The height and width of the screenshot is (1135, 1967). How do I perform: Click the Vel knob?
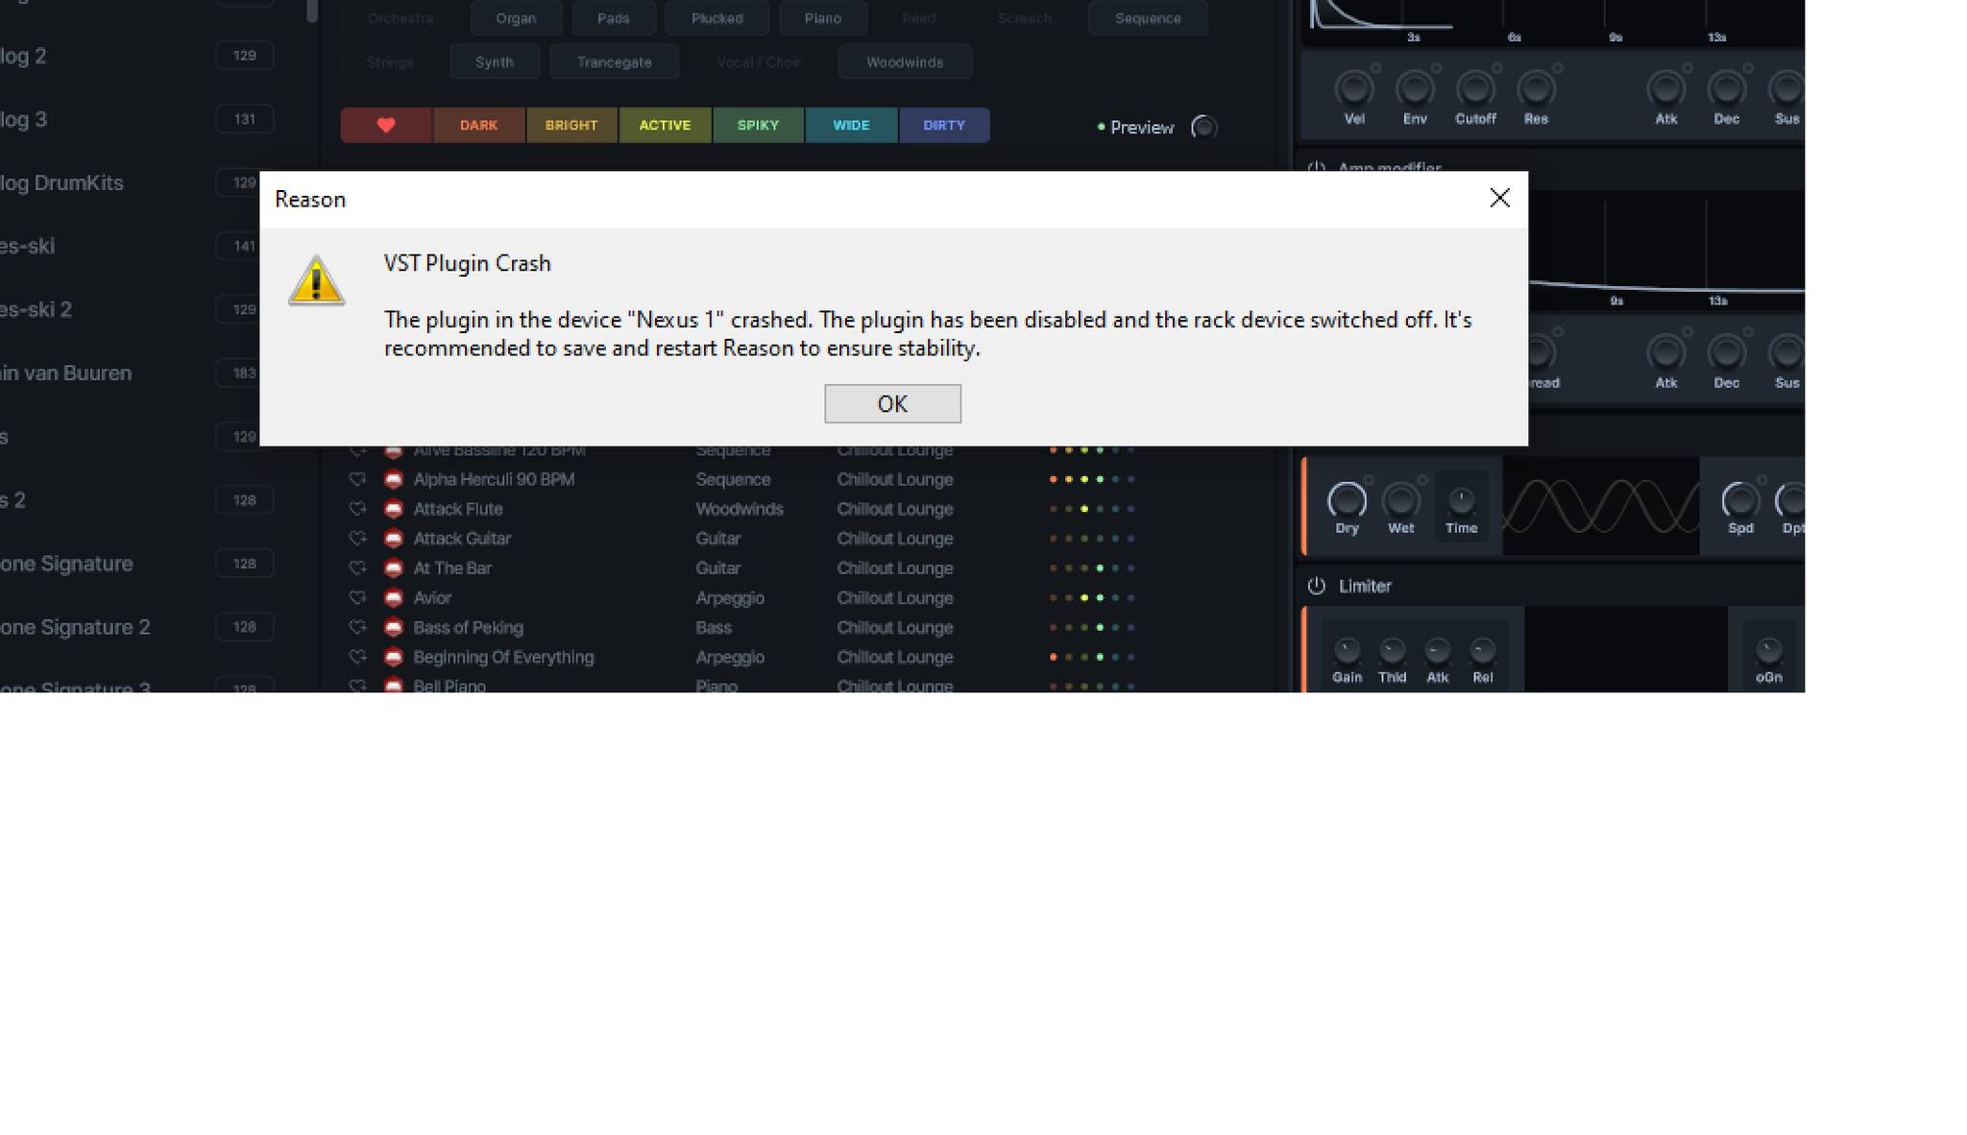click(x=1353, y=89)
